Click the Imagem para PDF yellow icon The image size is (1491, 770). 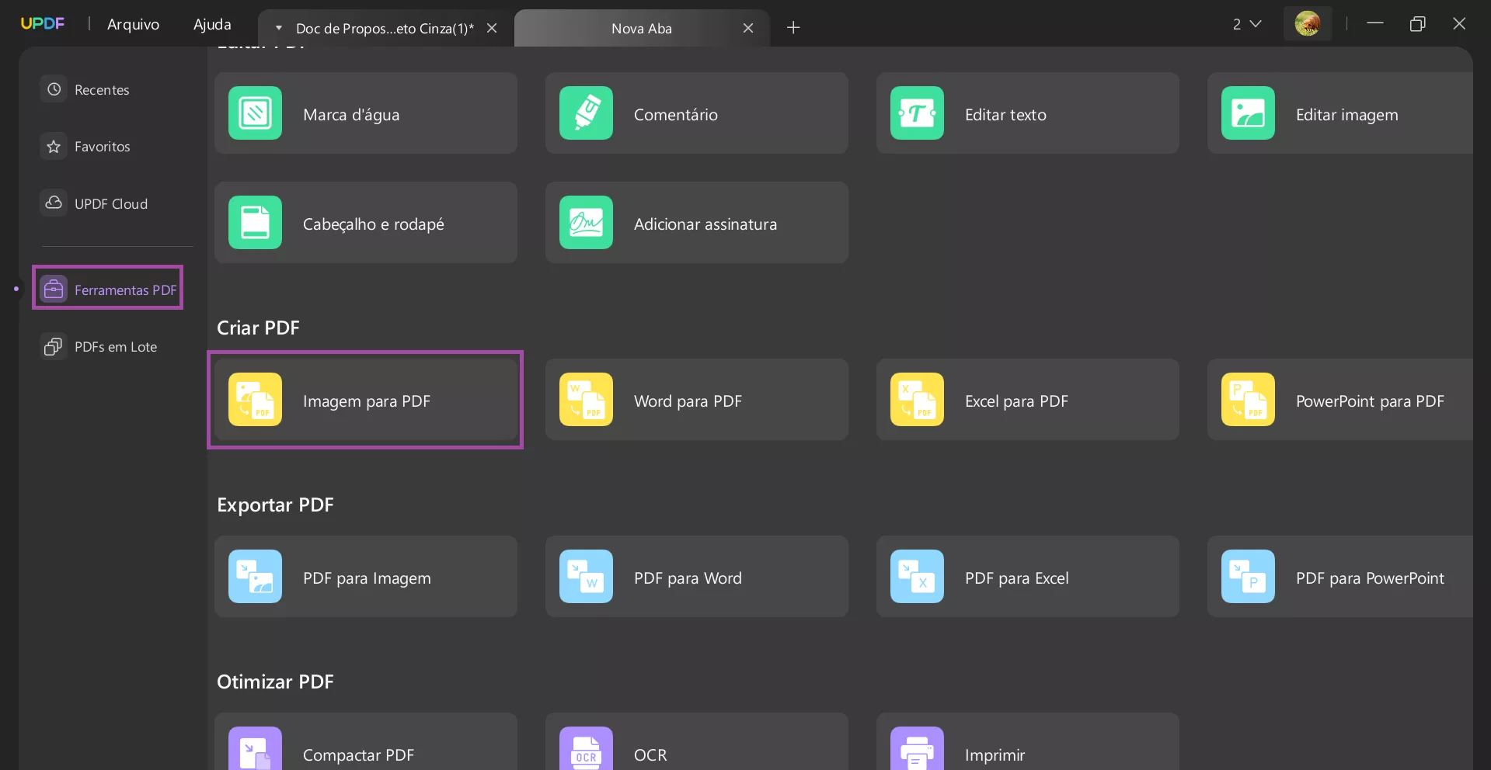coord(255,400)
